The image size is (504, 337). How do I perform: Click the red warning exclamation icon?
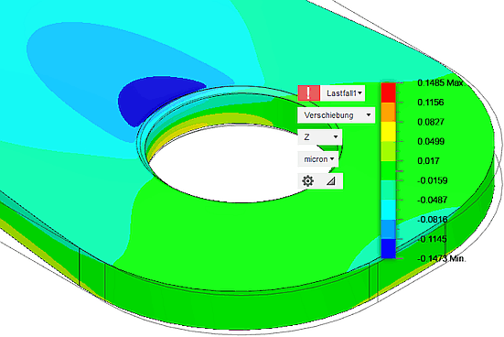[308, 93]
